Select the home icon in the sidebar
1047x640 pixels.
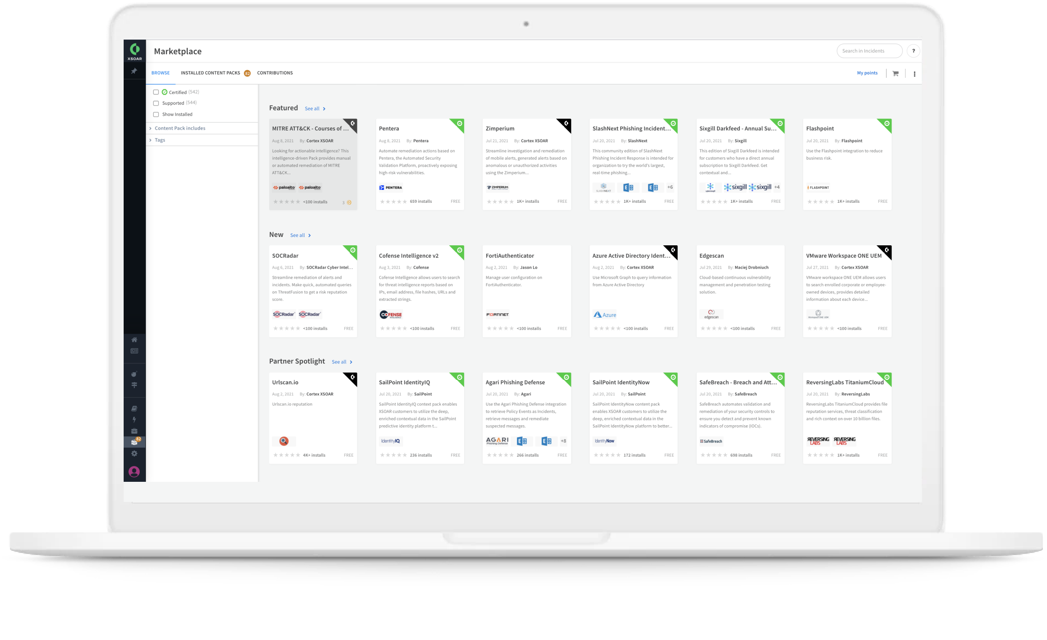pyautogui.click(x=134, y=340)
